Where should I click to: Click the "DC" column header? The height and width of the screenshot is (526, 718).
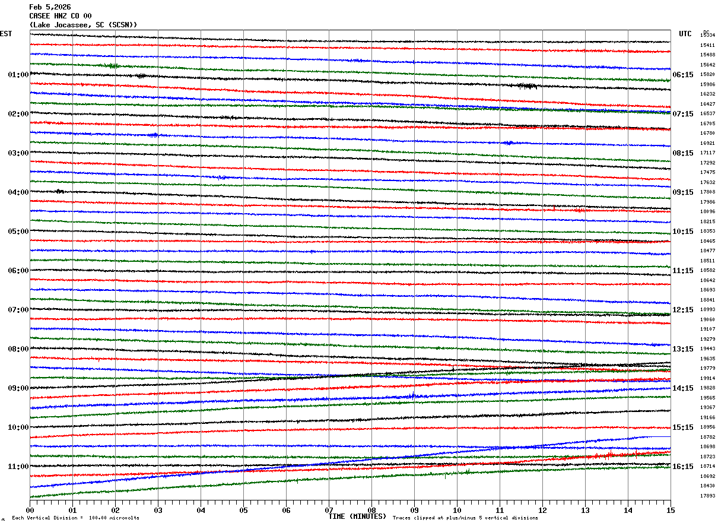click(706, 32)
